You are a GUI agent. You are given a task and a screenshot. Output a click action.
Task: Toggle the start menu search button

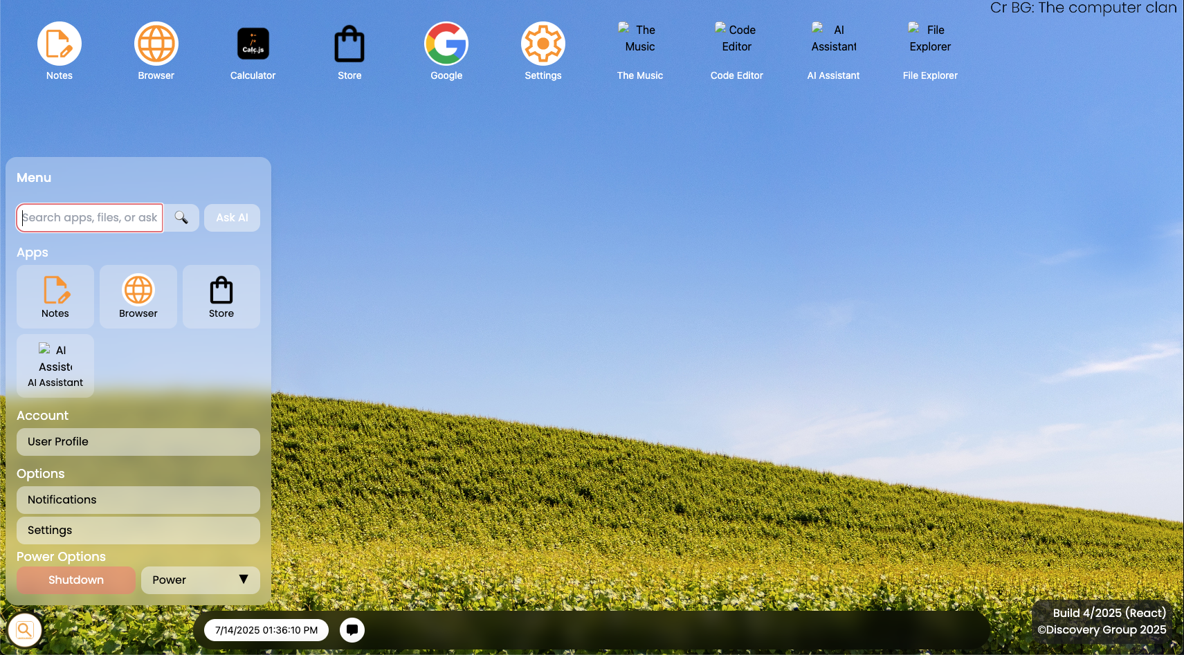click(x=24, y=630)
